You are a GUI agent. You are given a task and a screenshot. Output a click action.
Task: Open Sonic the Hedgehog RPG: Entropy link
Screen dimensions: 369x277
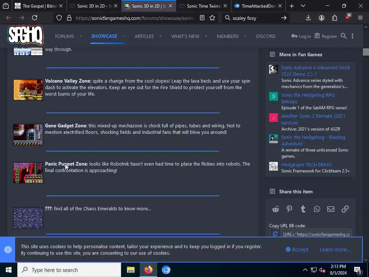click(308, 98)
